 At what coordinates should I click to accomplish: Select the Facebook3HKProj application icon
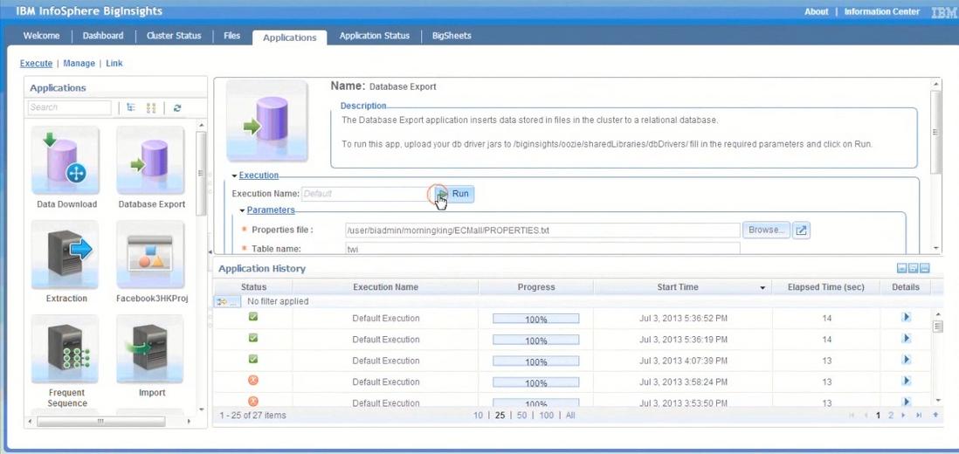150,255
